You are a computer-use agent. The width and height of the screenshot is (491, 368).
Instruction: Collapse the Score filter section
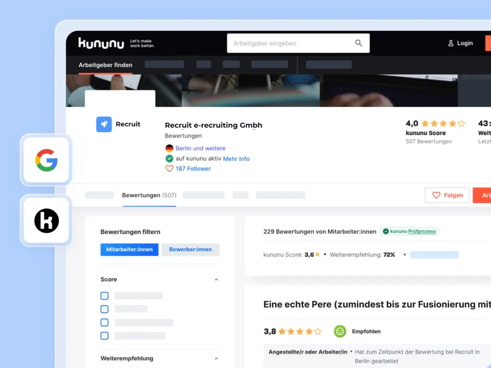pos(216,279)
